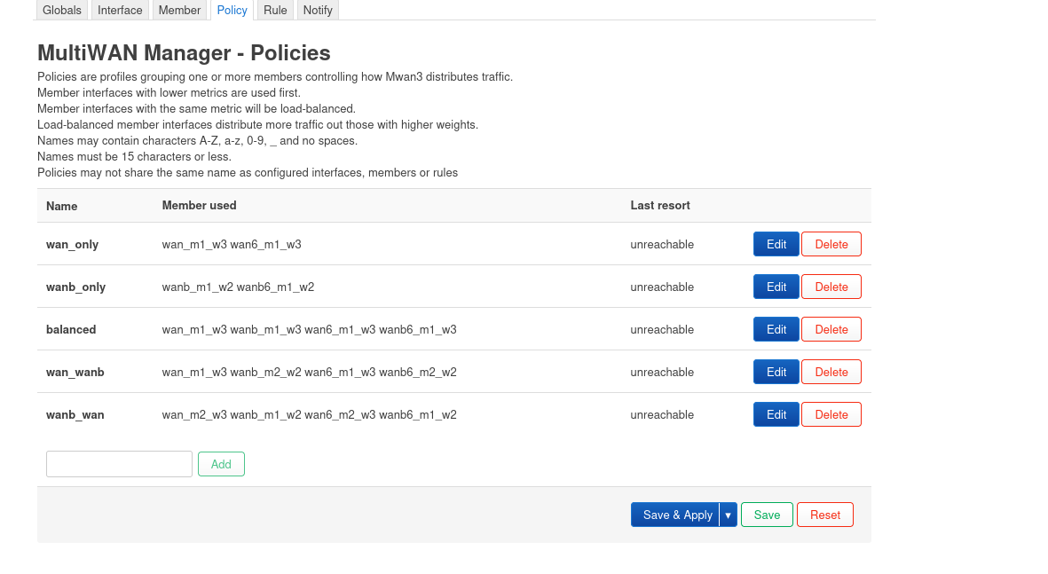Click members text 'wan_m1_w3 wan6_m1_w3'
This screenshot has width=1048, height=574.
(x=232, y=245)
